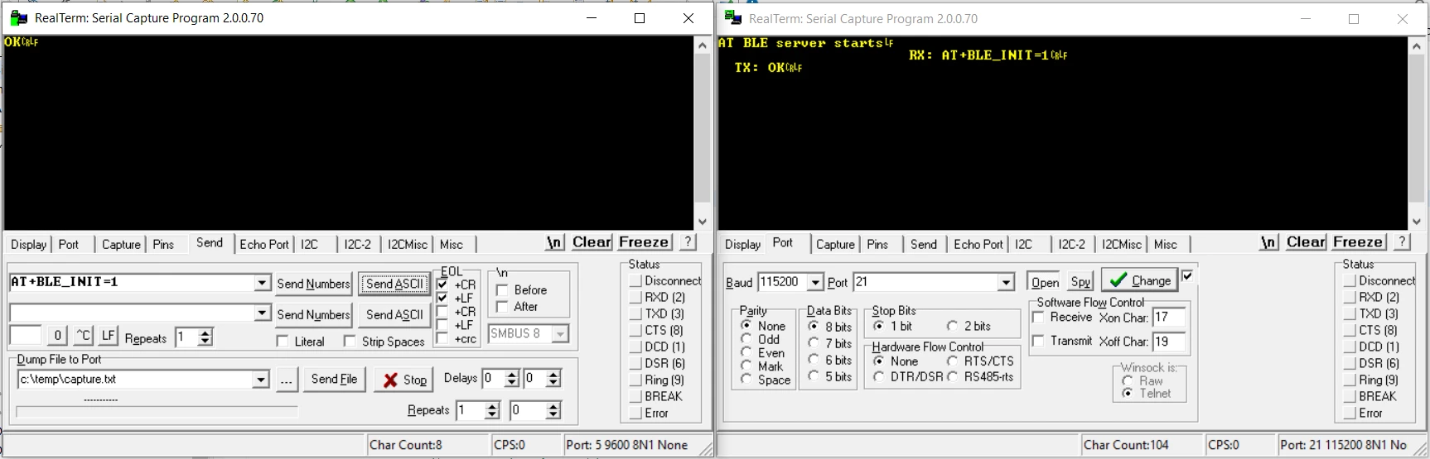Enable the +crc EOL checkbox

pyautogui.click(x=442, y=338)
